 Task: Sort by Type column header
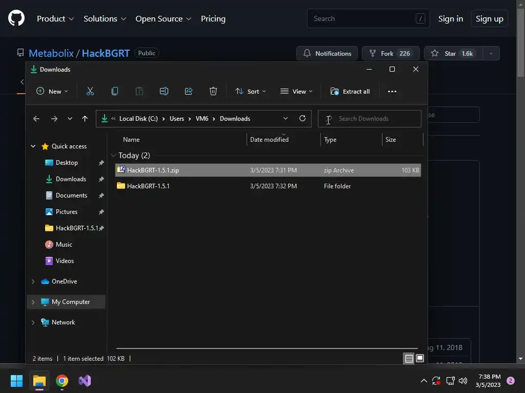[330, 139]
